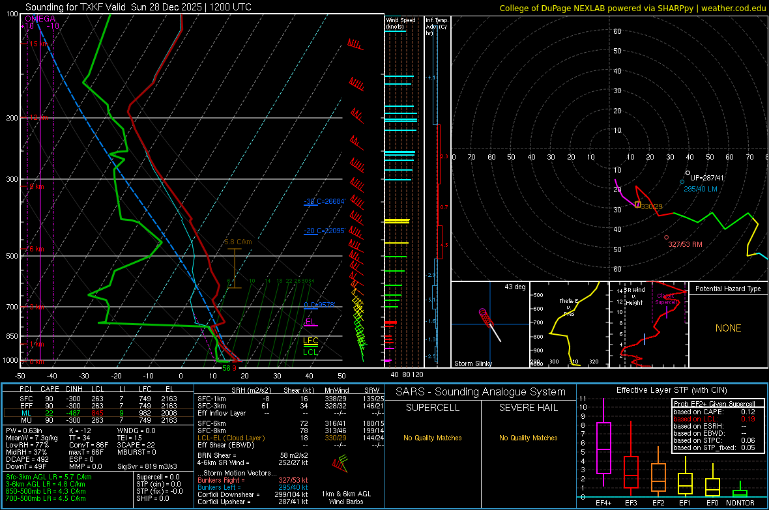
Task: Click No Quality Matches under SUPERCELL
Action: point(433,438)
